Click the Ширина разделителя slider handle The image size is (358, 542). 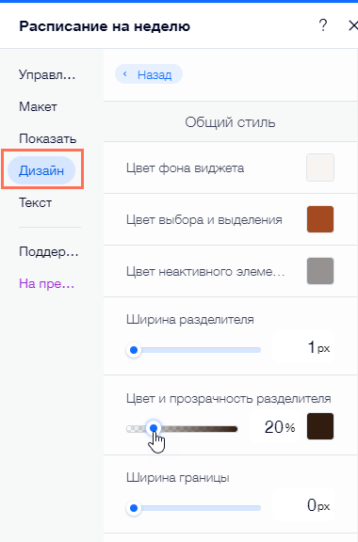click(x=134, y=350)
